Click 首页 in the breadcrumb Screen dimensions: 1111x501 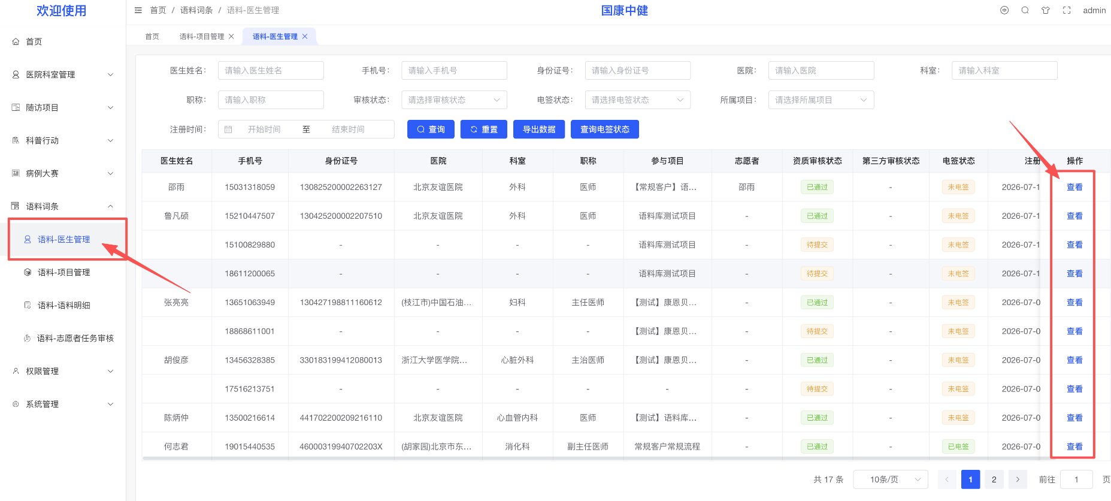pos(158,10)
